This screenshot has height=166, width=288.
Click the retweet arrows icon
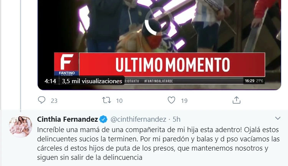click(106, 100)
